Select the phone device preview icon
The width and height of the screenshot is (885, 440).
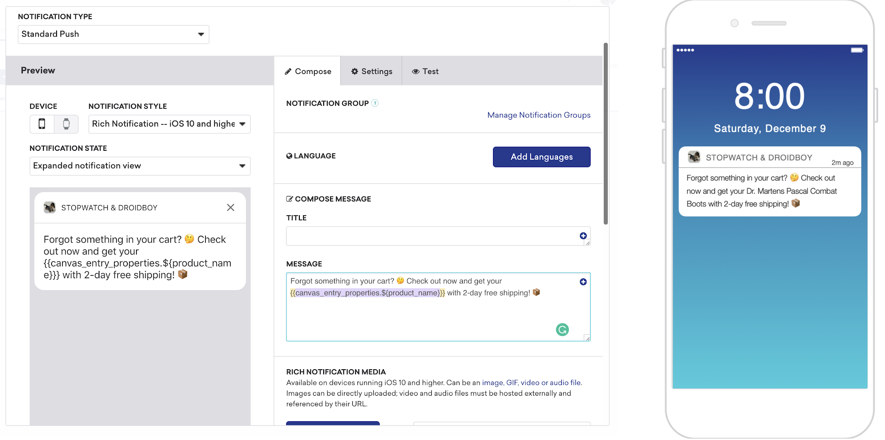pyautogui.click(x=42, y=124)
